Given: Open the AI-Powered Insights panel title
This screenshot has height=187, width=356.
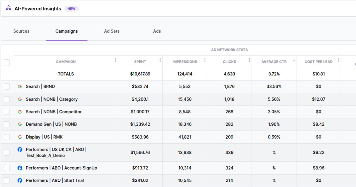Looking at the screenshot, I should coord(38,9).
